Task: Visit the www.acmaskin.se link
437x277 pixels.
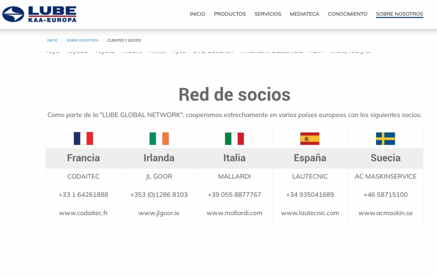Action: pyautogui.click(x=385, y=213)
